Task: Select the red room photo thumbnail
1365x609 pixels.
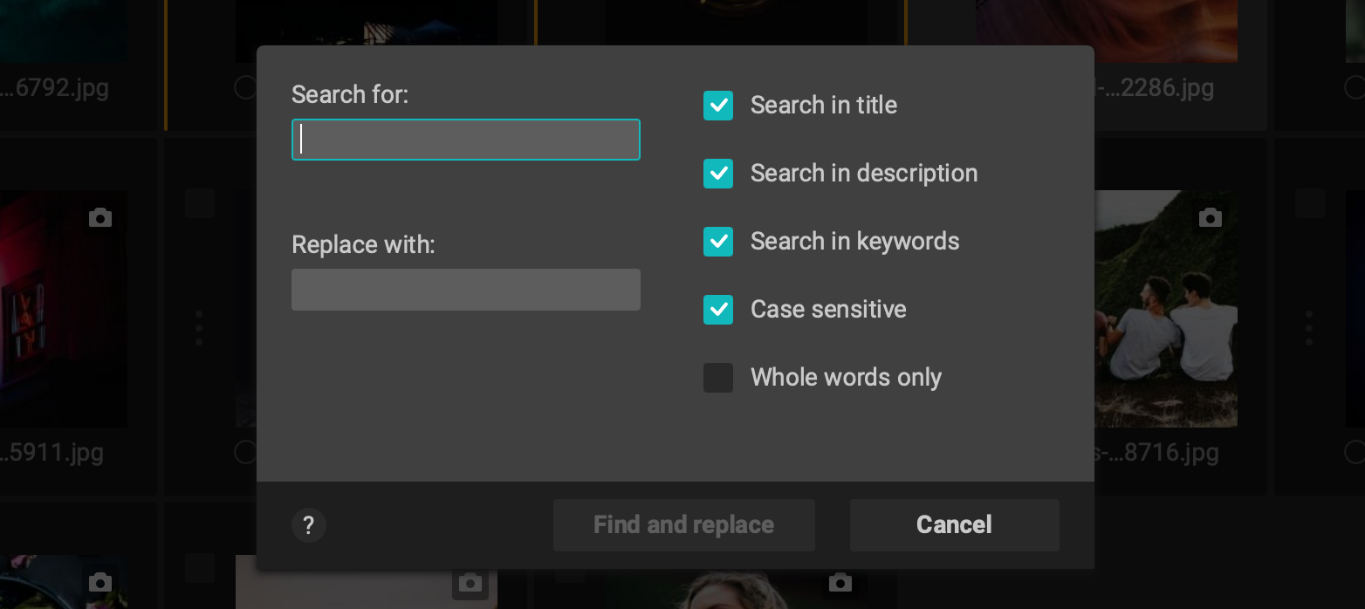Action: point(63,309)
